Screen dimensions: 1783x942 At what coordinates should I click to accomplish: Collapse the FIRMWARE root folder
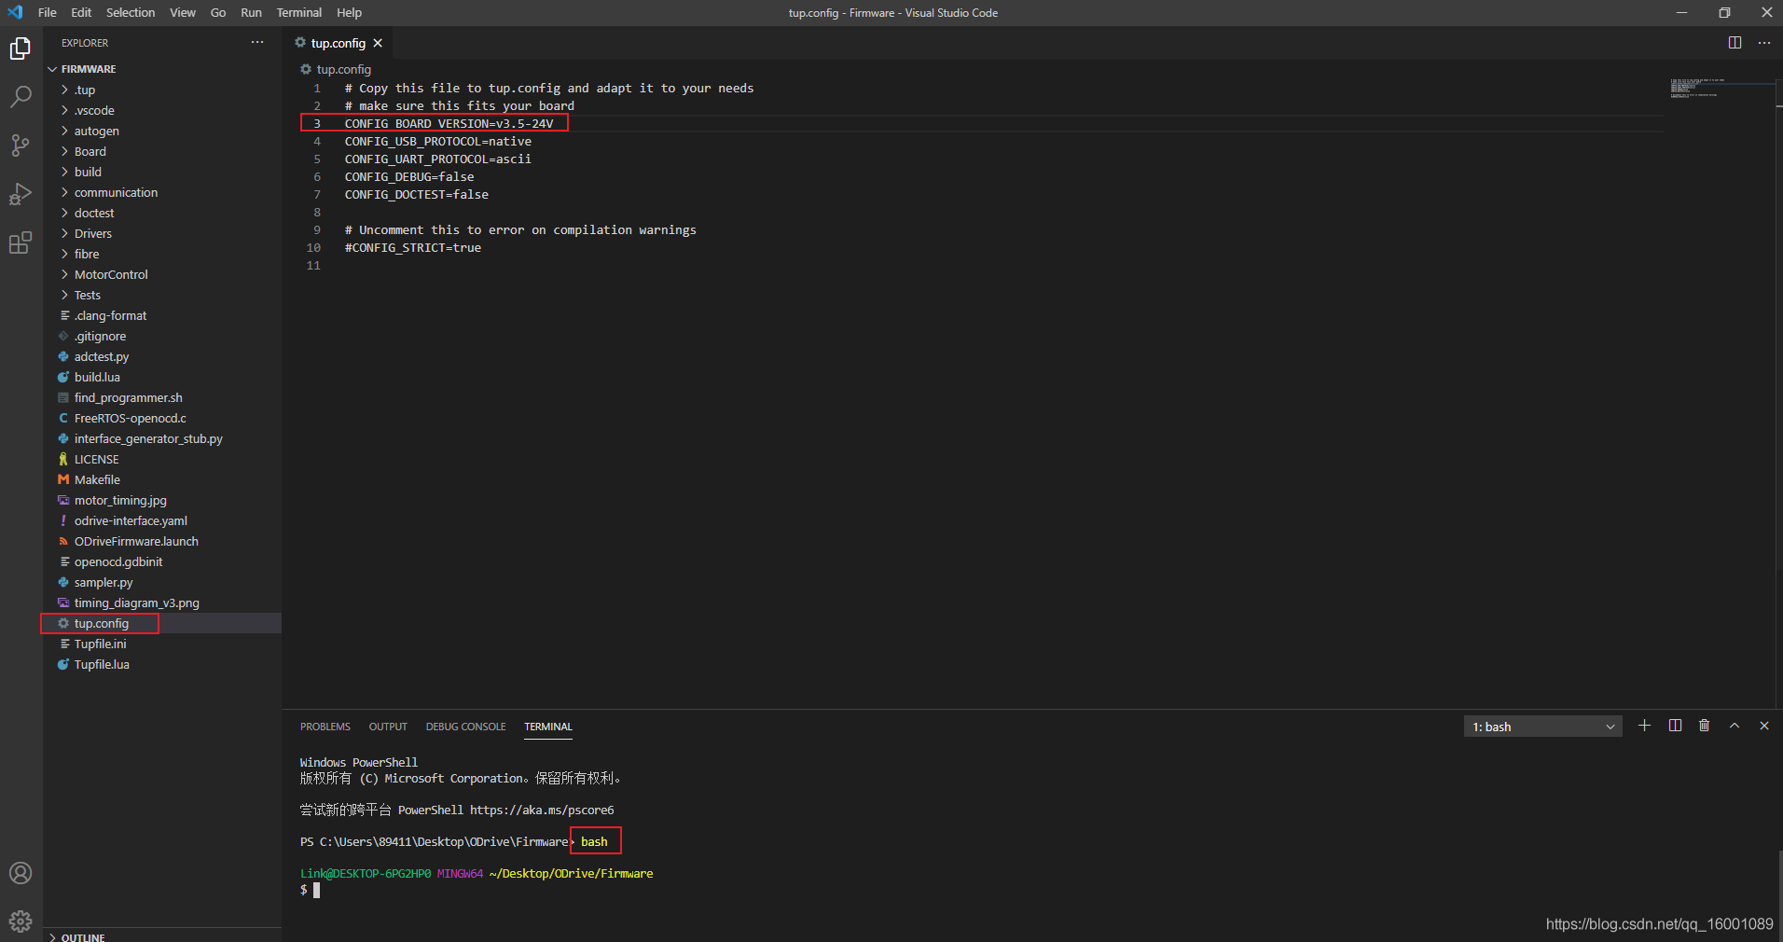point(89,69)
